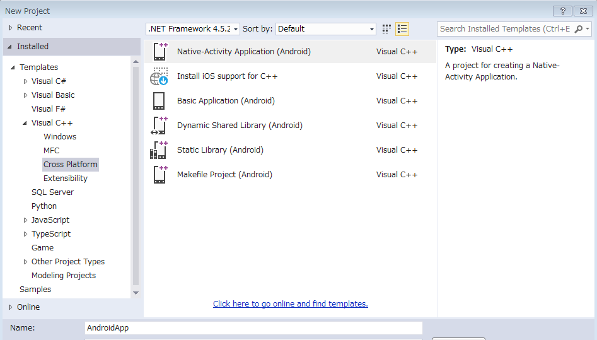597x340 pixels.
Task: Choose Dynamic Shared Library (Android) template name
Action: click(x=240, y=126)
